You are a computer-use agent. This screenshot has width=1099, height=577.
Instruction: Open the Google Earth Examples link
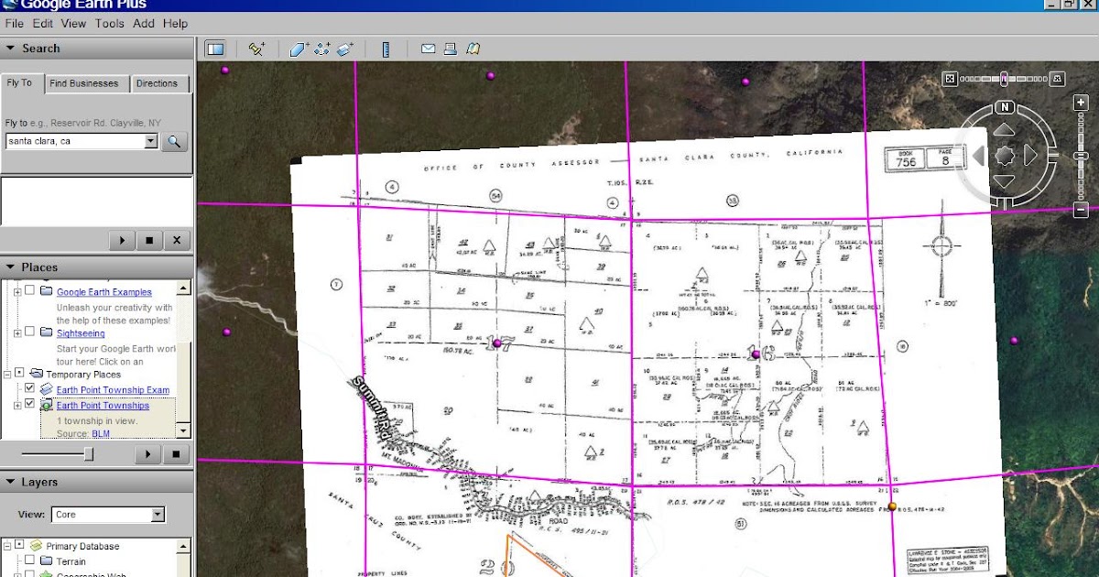[103, 292]
